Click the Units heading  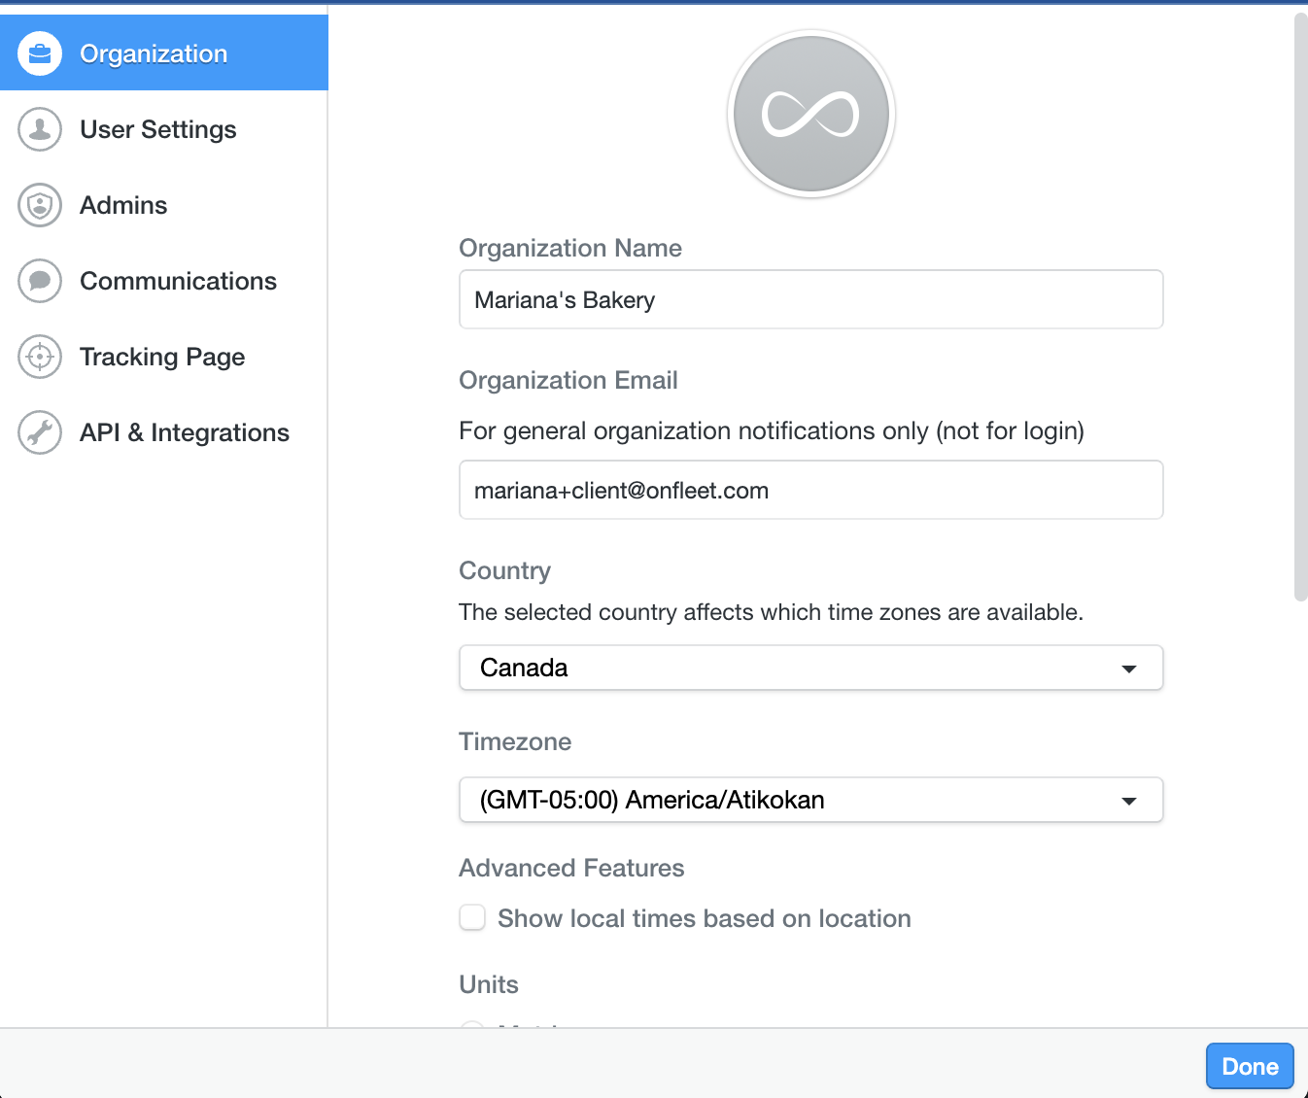(x=489, y=984)
